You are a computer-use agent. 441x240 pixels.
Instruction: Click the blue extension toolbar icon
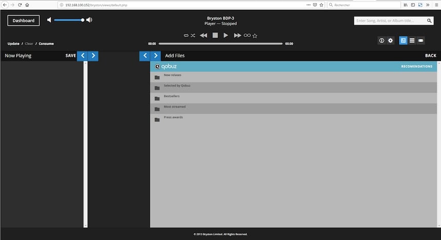420,5
